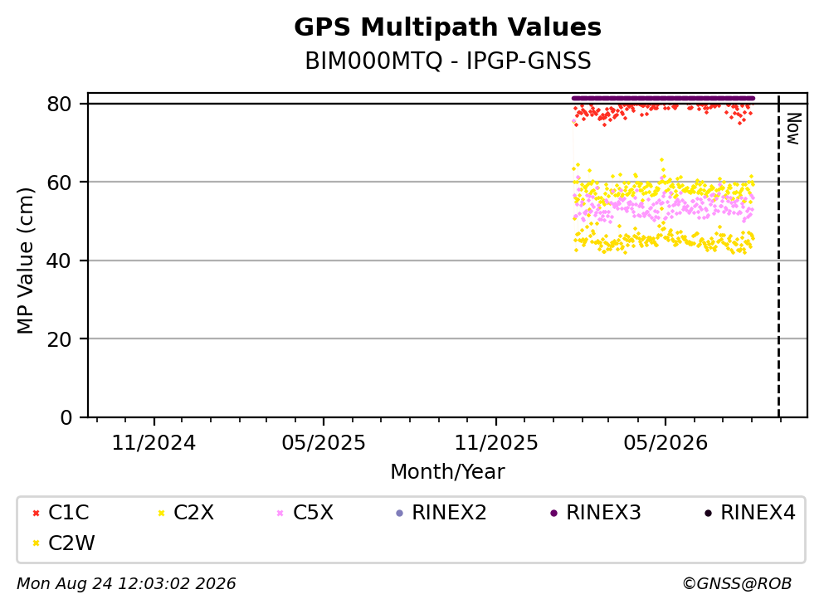Click the Mon Aug 24 timestamp text
The image size is (824, 609).
coord(126,584)
